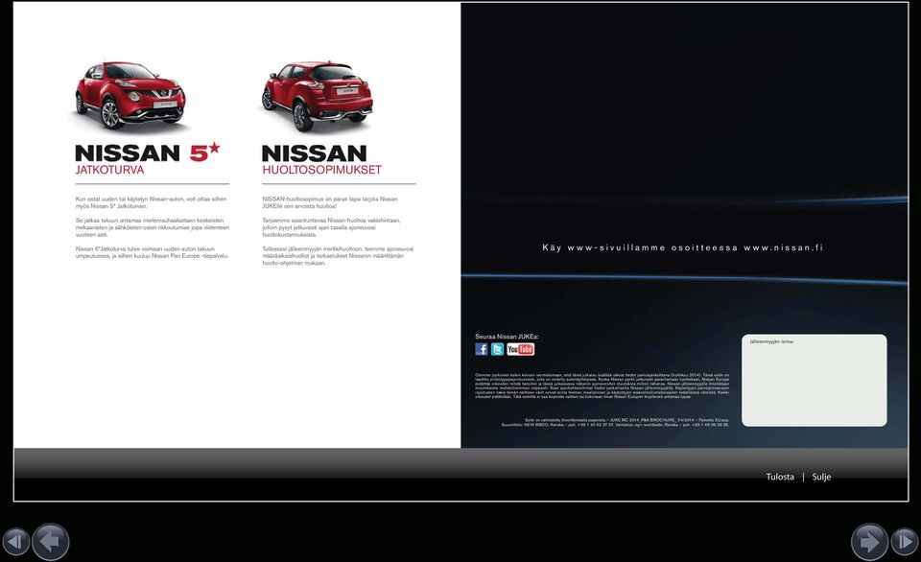Image resolution: width=921 pixels, height=562 pixels.
Task: Advance to the next page
Action: [869, 542]
